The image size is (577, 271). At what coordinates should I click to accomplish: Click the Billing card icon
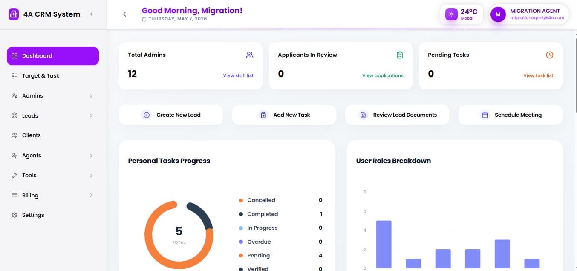tap(14, 196)
